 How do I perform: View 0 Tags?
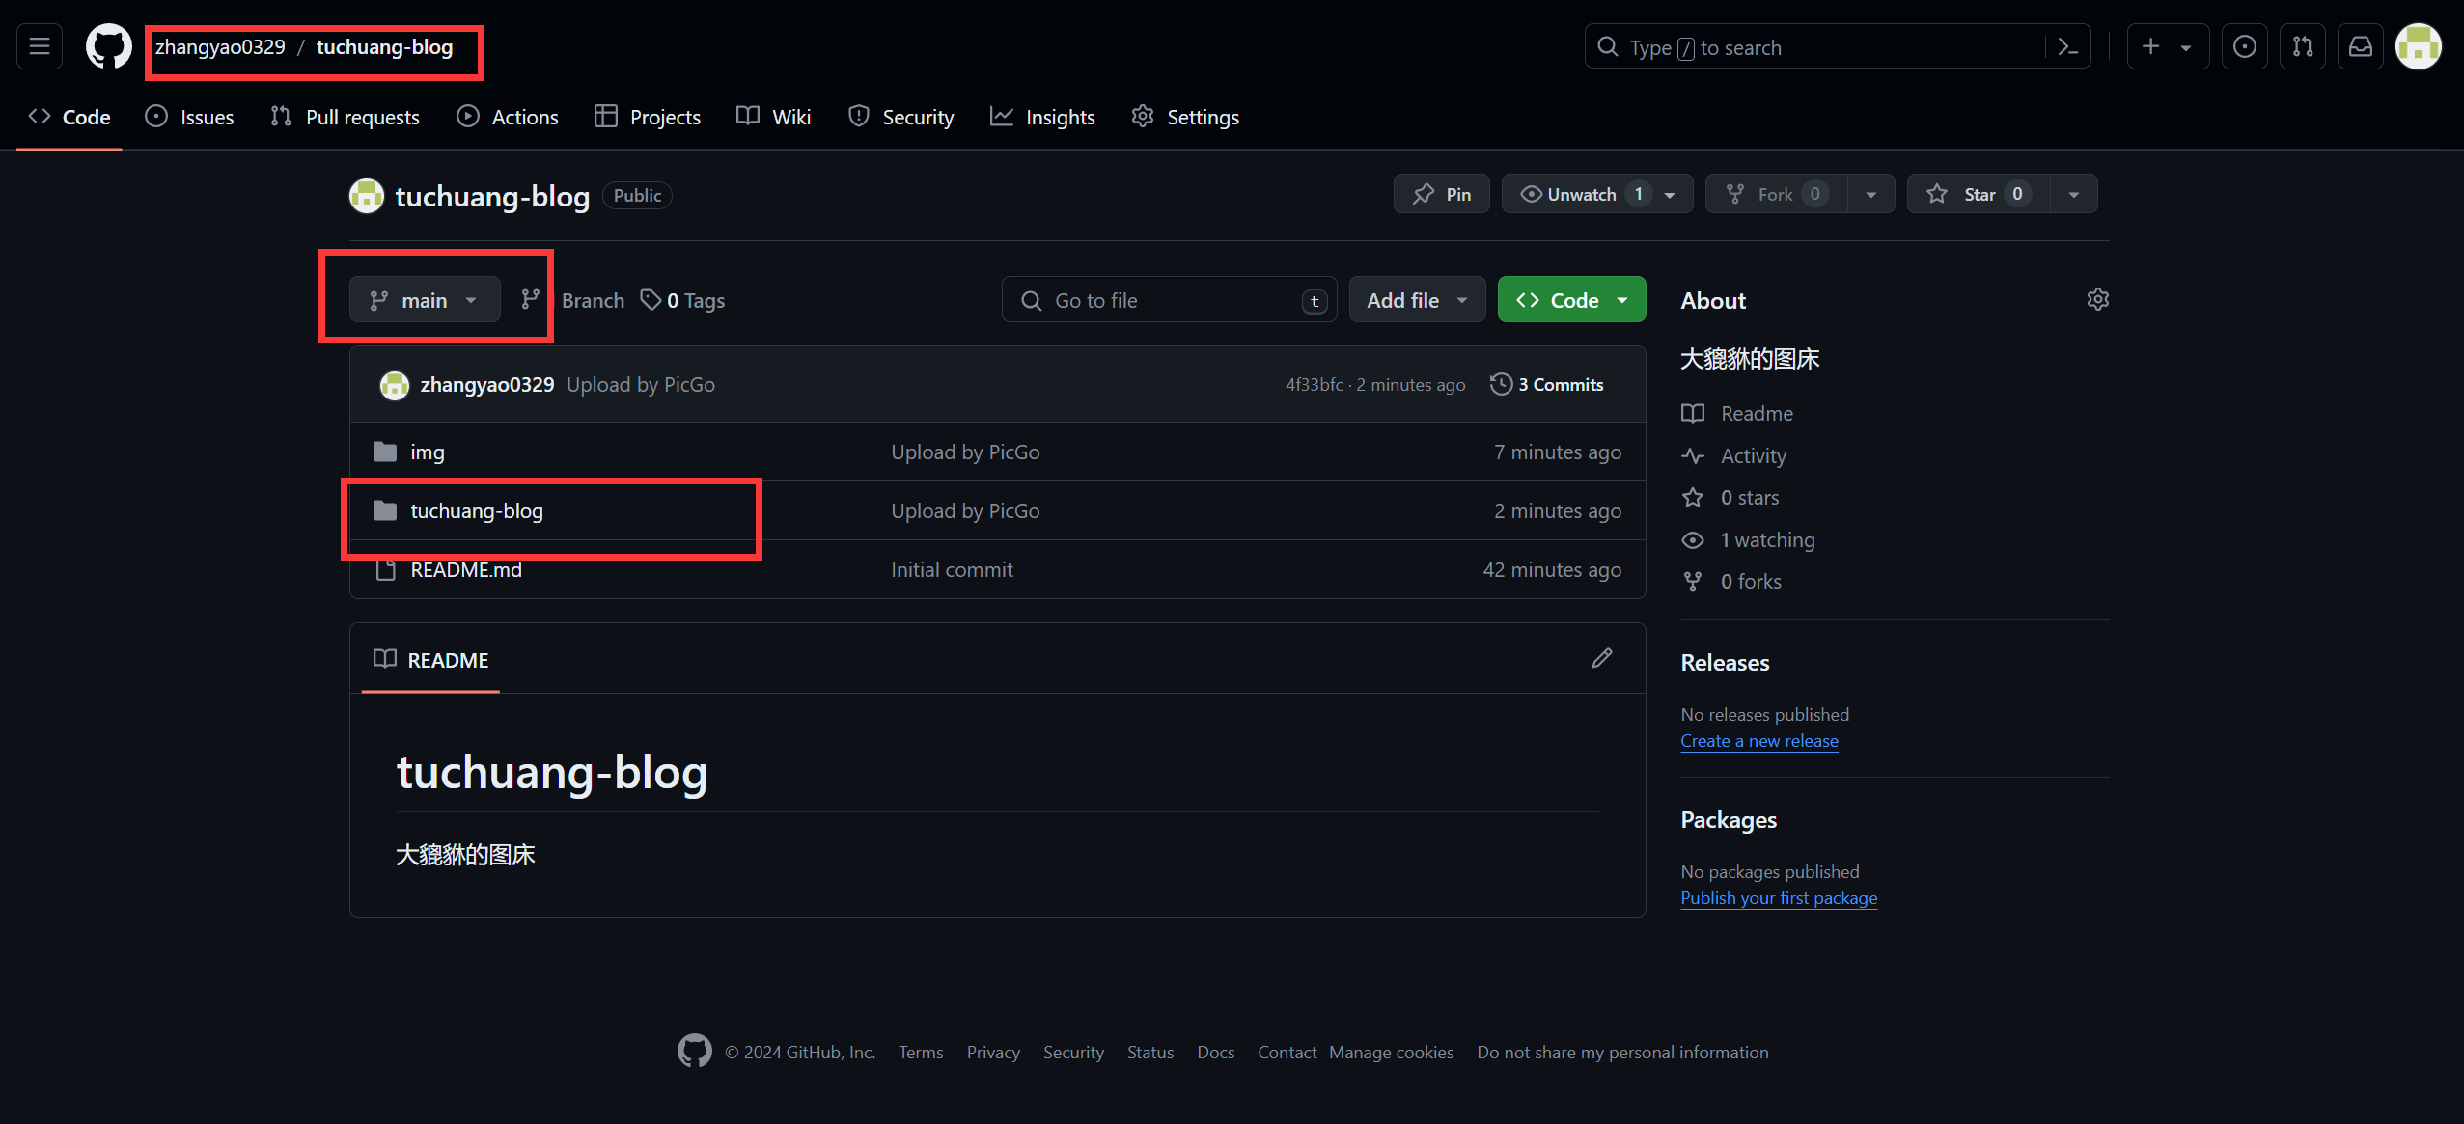tap(683, 300)
